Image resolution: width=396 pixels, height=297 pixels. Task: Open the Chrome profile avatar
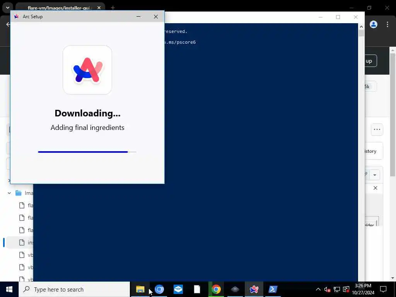click(374, 24)
